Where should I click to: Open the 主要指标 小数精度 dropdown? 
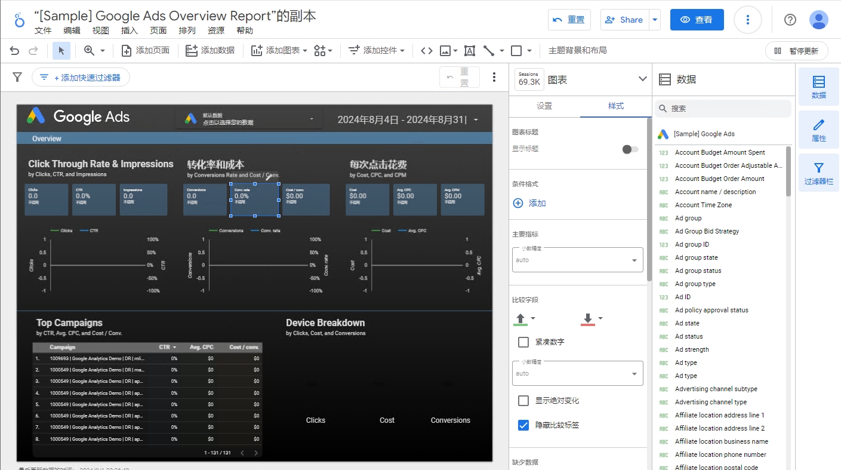click(x=578, y=260)
